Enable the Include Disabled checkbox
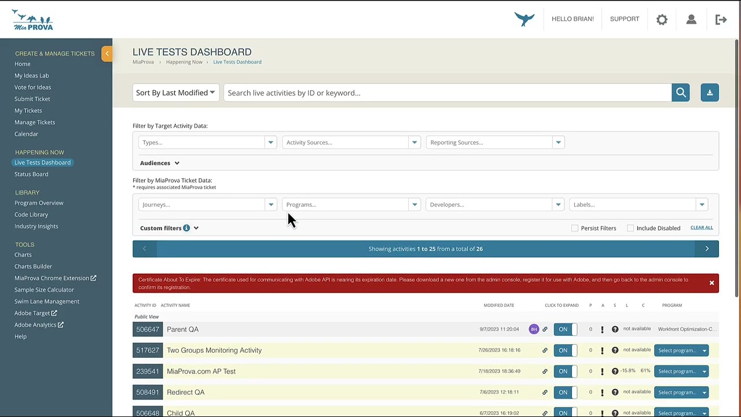Screen dimensions: 741x417 tap(630, 228)
